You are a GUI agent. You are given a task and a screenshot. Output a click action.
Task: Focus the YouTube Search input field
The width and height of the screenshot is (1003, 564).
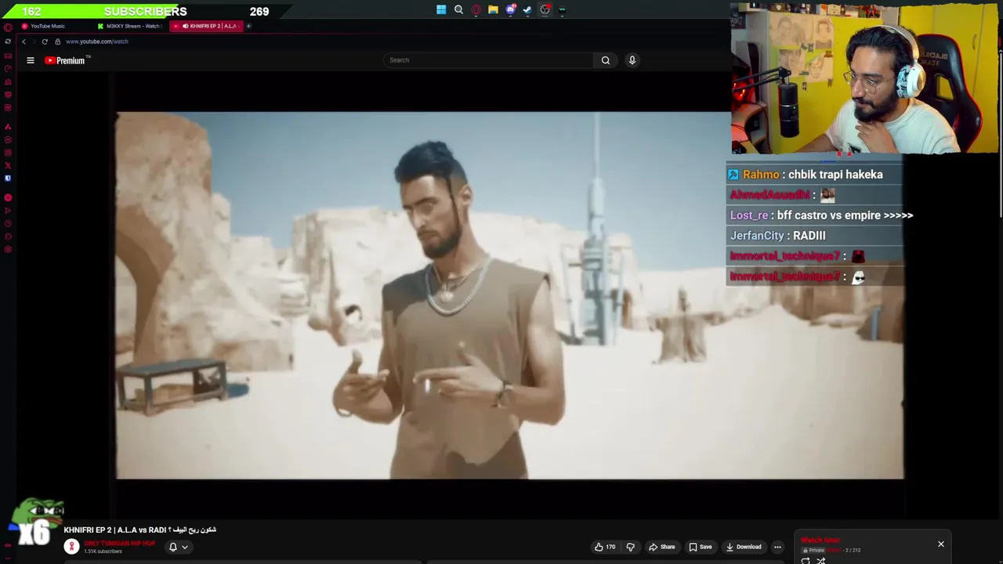[489, 60]
